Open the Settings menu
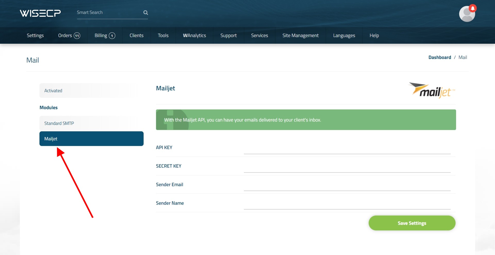The image size is (495, 255). point(35,36)
